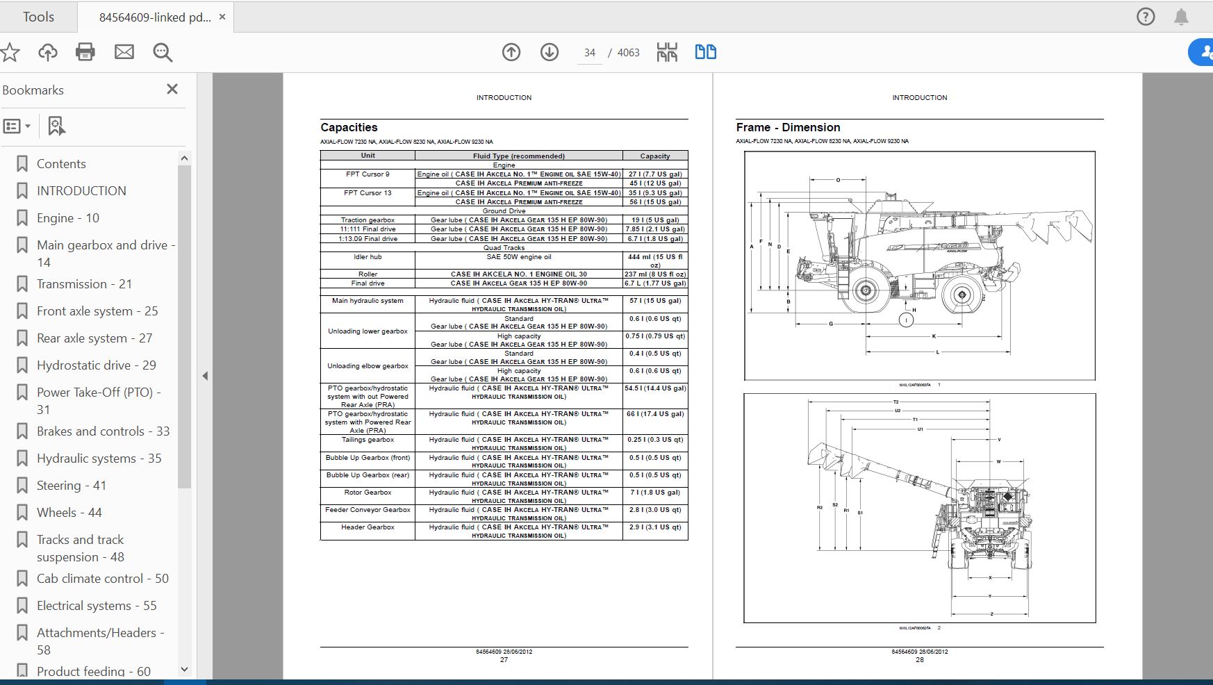Click the find text magnifier icon
Image resolution: width=1213 pixels, height=685 pixels.
163,52
